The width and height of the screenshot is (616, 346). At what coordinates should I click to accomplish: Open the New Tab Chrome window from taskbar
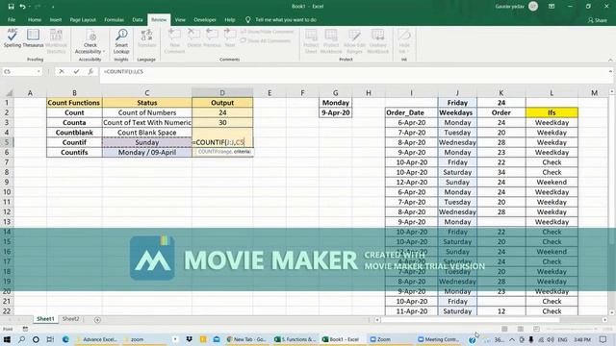(247, 339)
